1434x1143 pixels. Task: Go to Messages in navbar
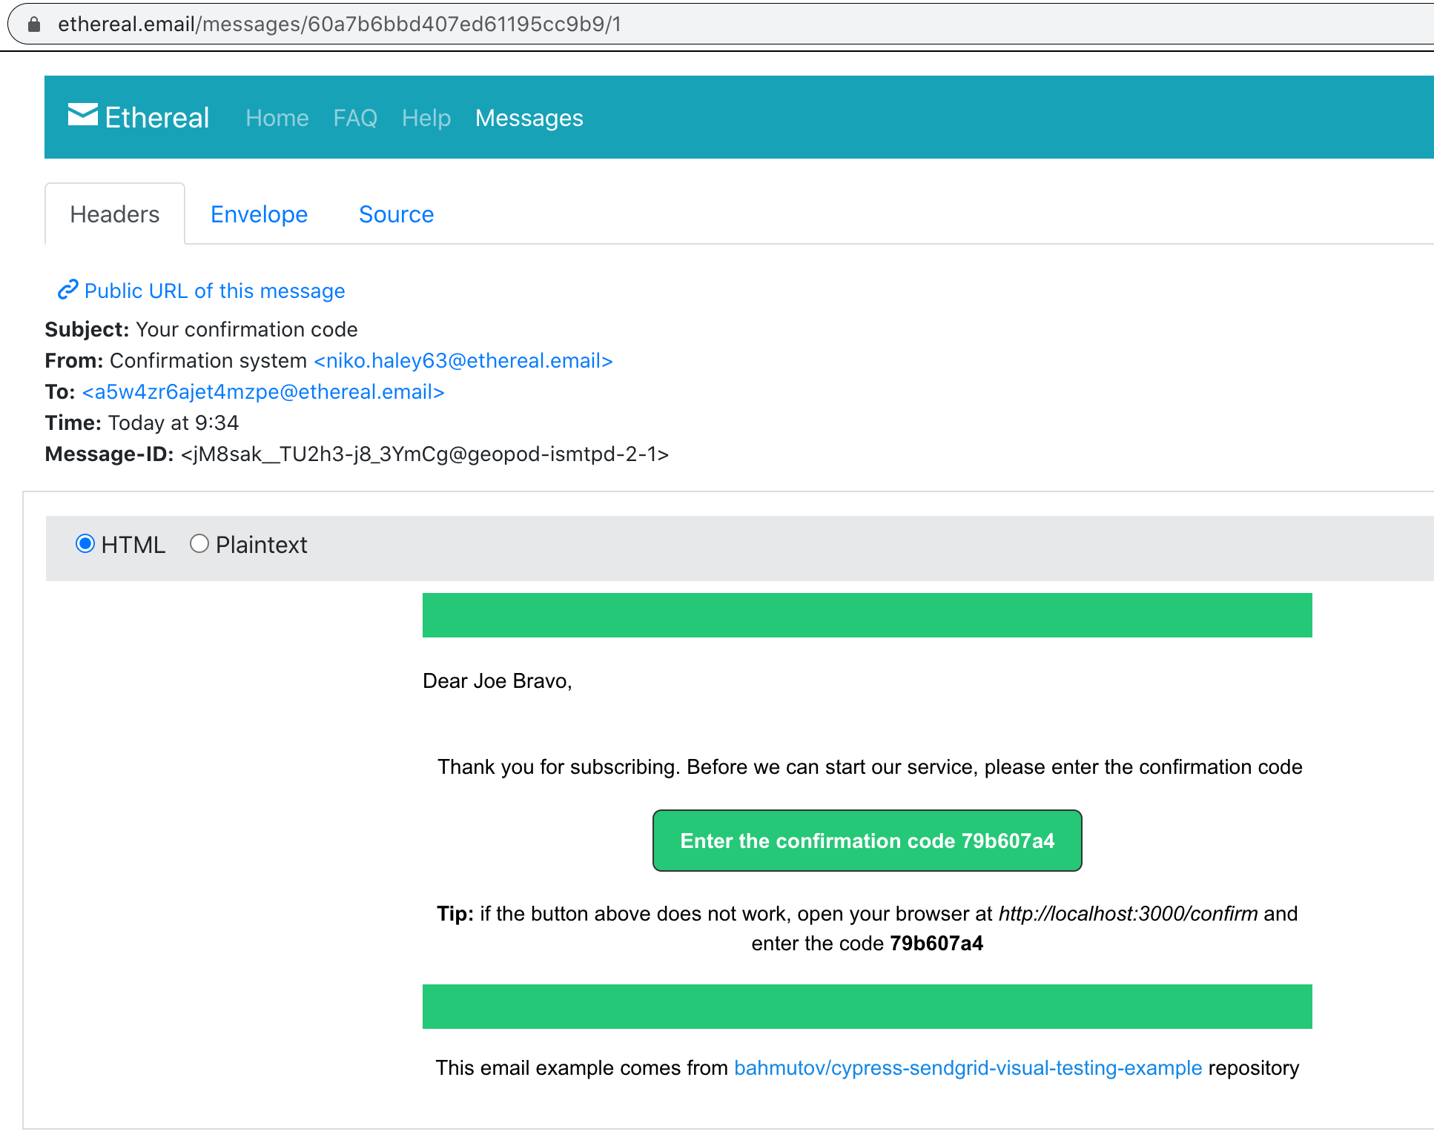(x=529, y=118)
